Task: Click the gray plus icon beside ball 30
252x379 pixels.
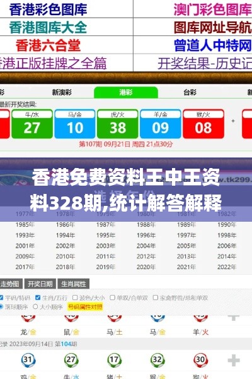Action: click(x=234, y=361)
